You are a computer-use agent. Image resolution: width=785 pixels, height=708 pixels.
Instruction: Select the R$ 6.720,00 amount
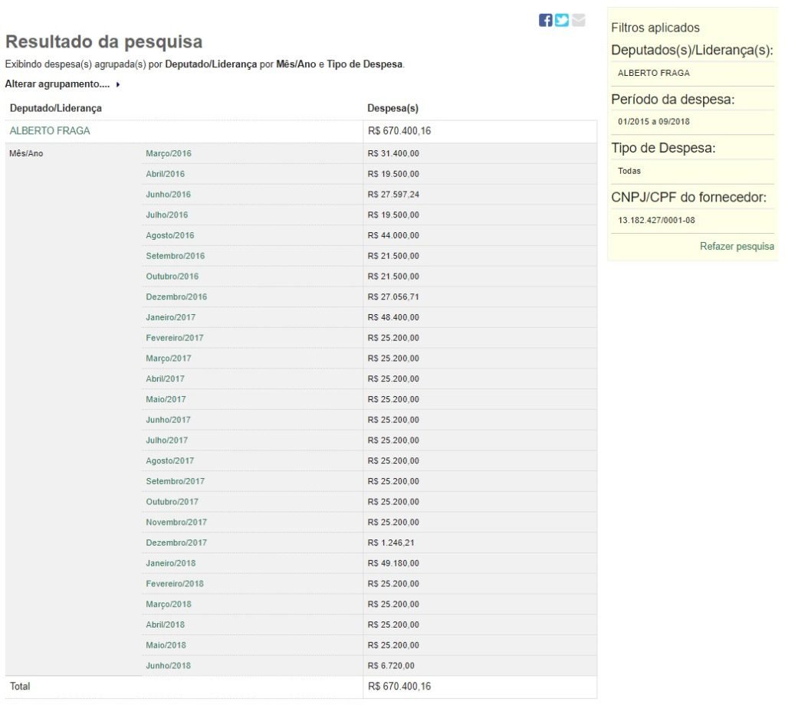click(391, 666)
